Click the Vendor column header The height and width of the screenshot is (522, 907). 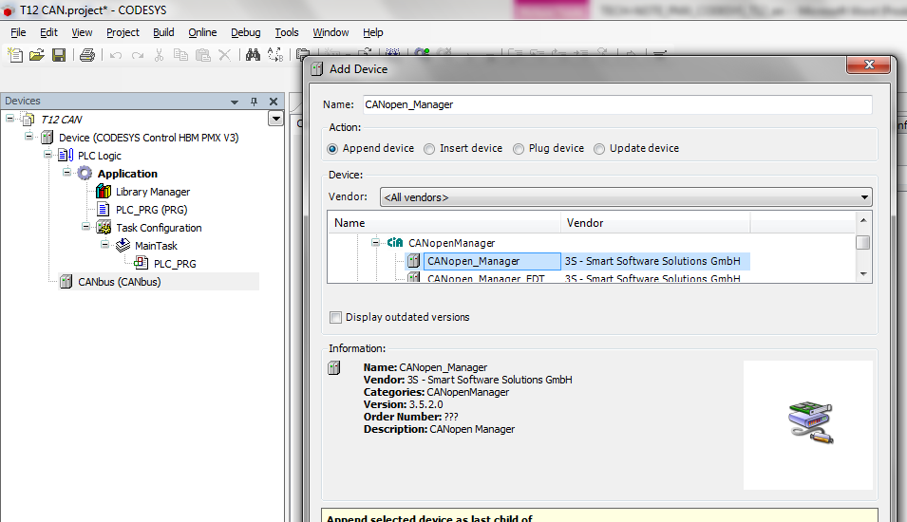click(655, 222)
